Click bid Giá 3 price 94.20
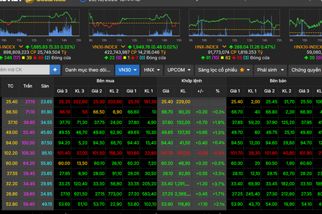 (x=64, y=143)
